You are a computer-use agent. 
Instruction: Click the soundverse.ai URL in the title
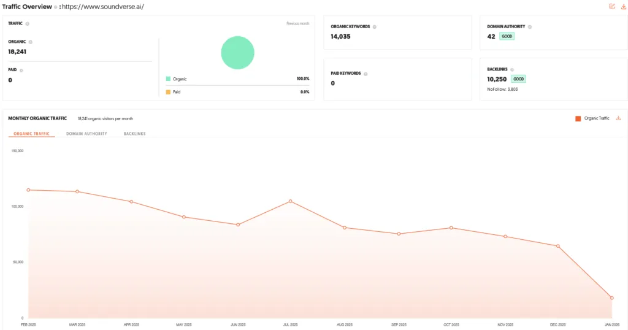[103, 7]
